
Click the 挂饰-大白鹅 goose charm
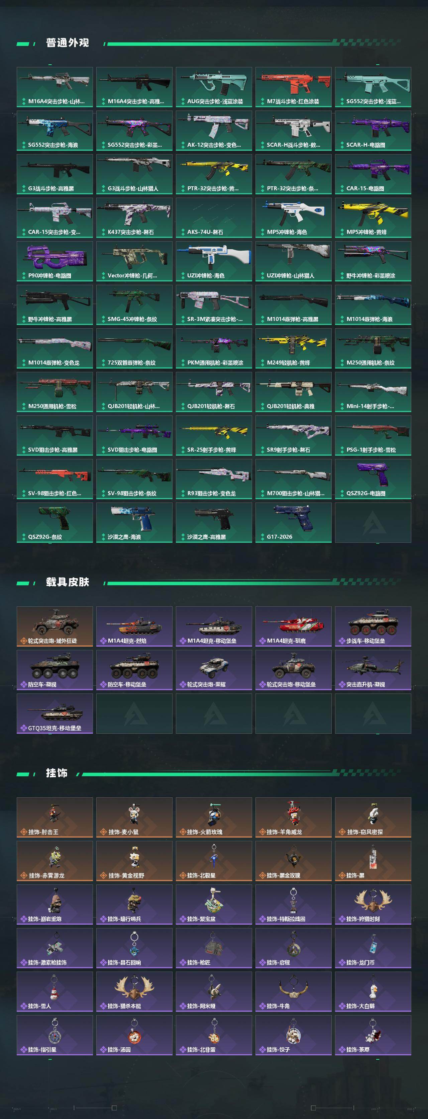click(x=373, y=992)
